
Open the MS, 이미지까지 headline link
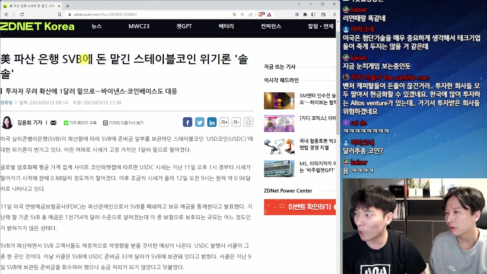click(317, 167)
